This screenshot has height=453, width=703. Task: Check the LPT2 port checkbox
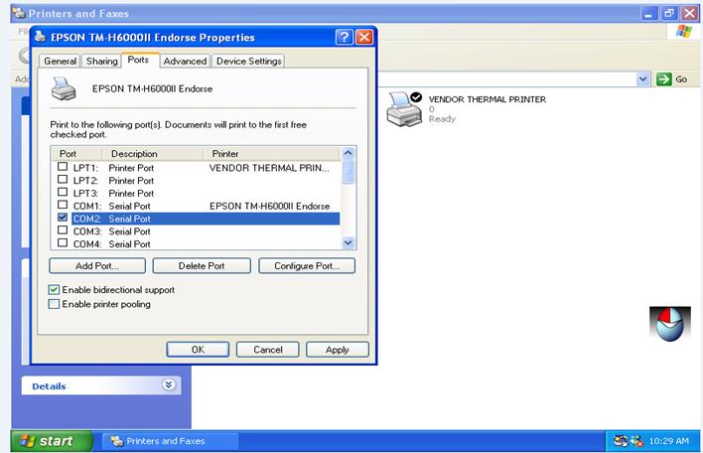coord(63,180)
